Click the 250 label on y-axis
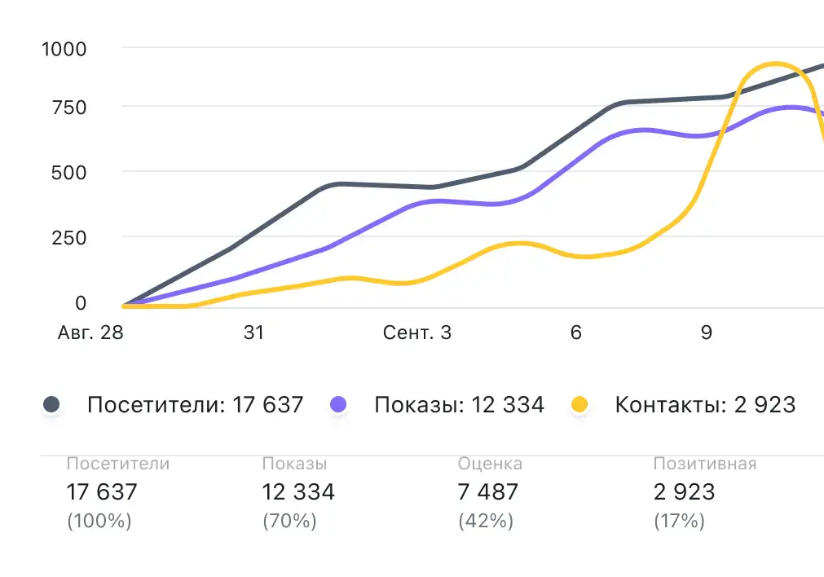The width and height of the screenshot is (824, 577). [69, 238]
